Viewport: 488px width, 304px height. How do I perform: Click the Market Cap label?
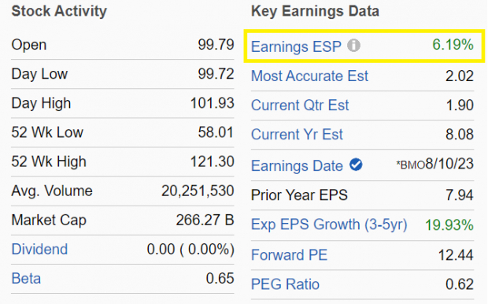point(49,221)
